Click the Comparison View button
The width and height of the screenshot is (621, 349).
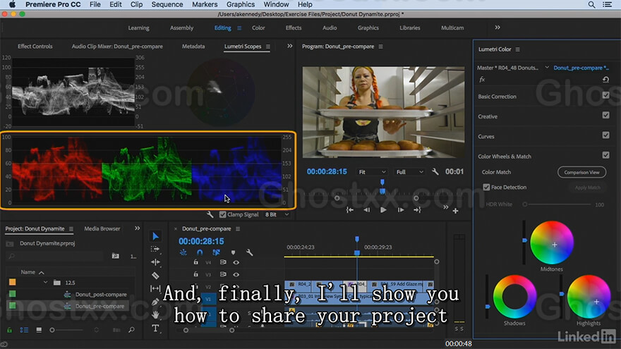pyautogui.click(x=581, y=172)
